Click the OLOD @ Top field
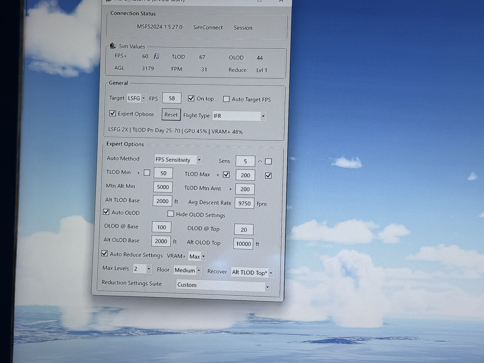The height and width of the screenshot is (363, 484). coord(244,229)
